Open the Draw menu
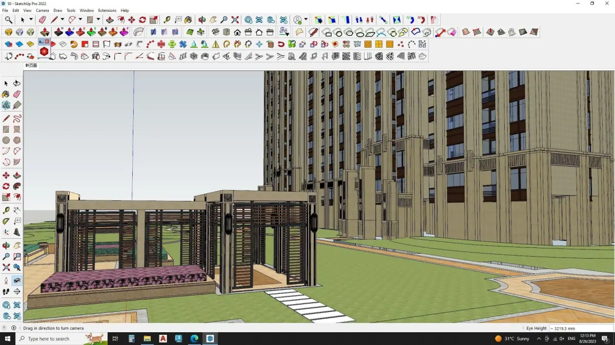Image resolution: width=615 pixels, height=345 pixels. tap(58, 10)
